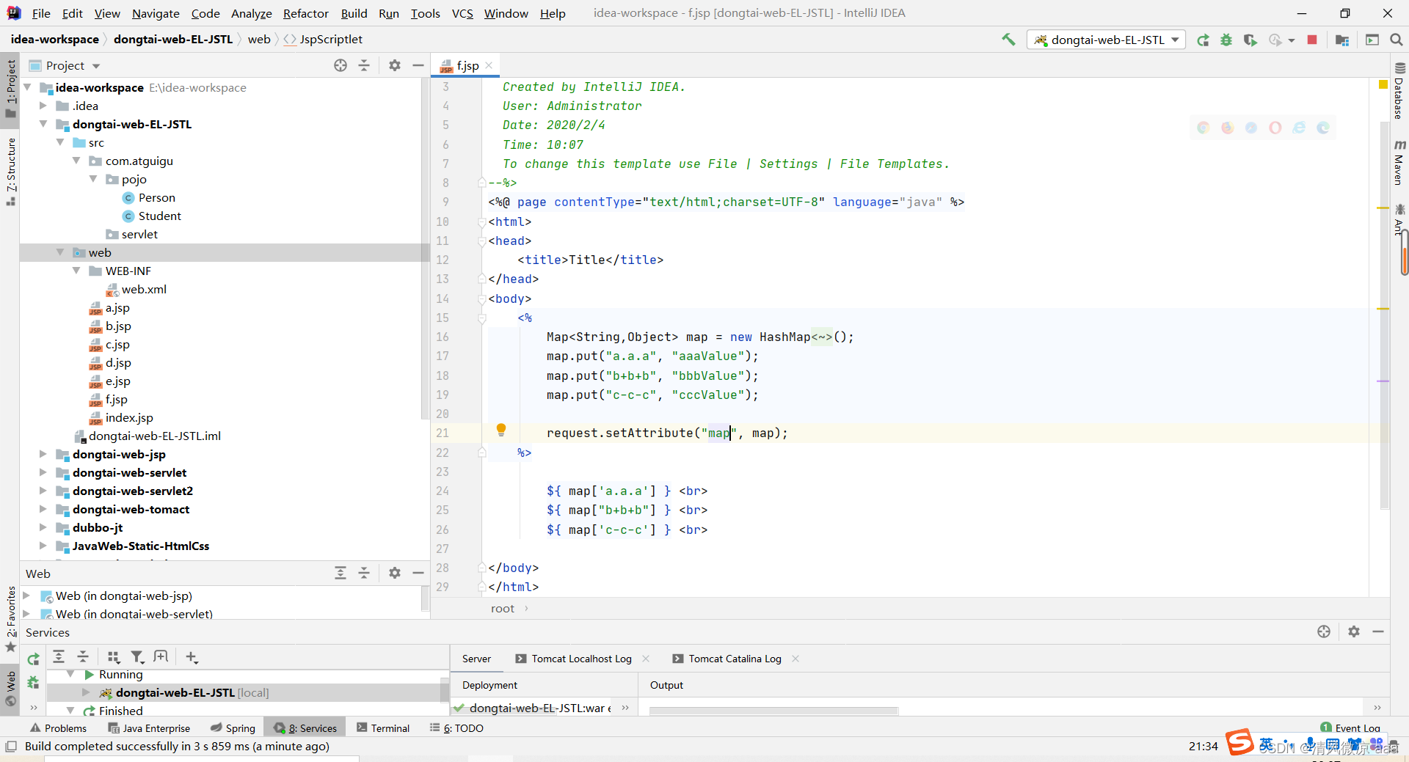Toggle the 2: Favorites side tool button

click(10, 618)
